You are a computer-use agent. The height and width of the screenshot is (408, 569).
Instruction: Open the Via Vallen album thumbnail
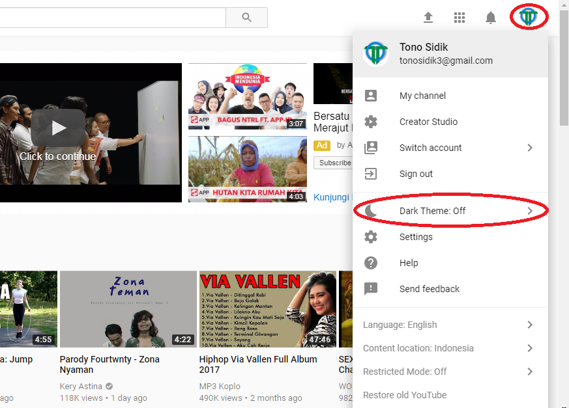268,309
